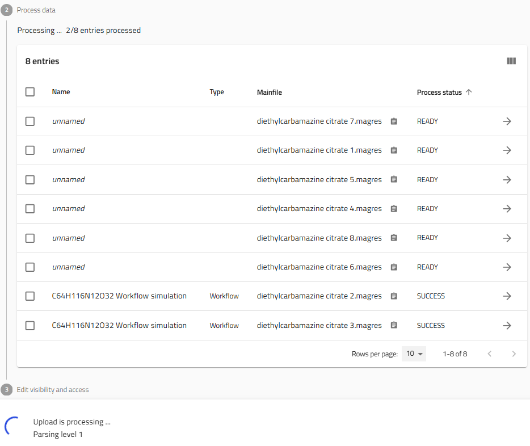Check the box for citrate 4.magres entry
530x446 pixels.
pos(30,208)
